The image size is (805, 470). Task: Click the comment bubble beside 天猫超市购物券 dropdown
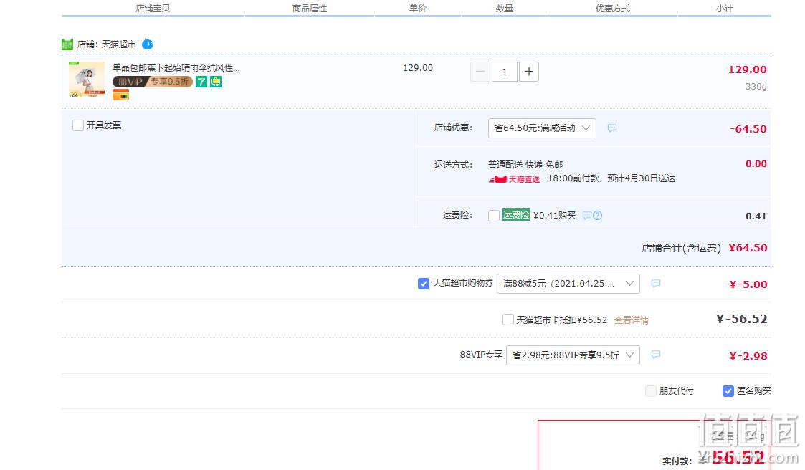tap(656, 283)
